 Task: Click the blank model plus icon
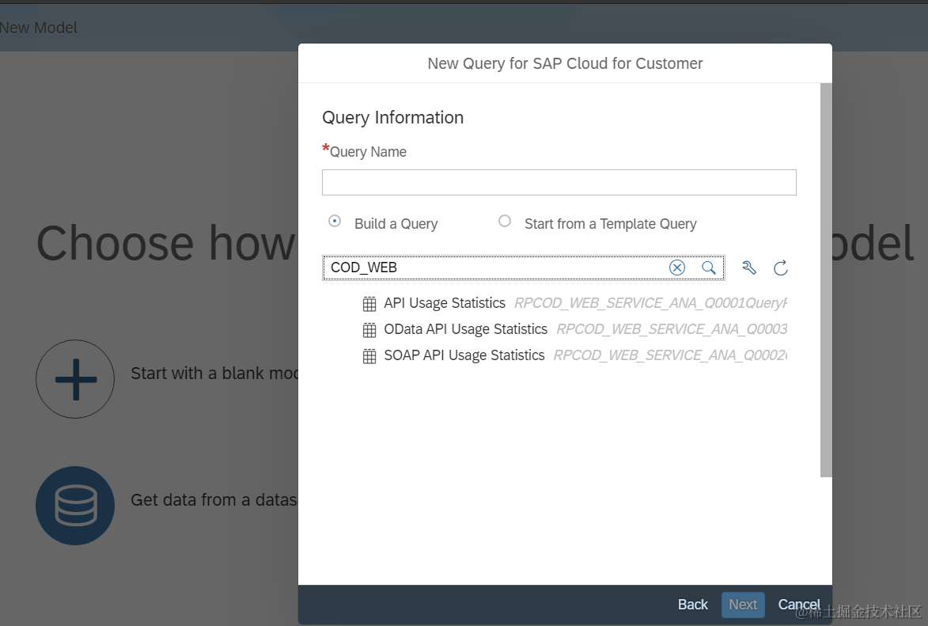tap(75, 379)
